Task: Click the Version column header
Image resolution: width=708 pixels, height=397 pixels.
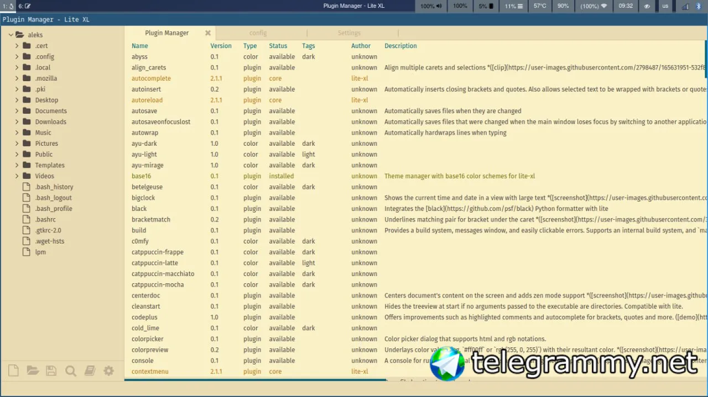Action: click(x=221, y=46)
